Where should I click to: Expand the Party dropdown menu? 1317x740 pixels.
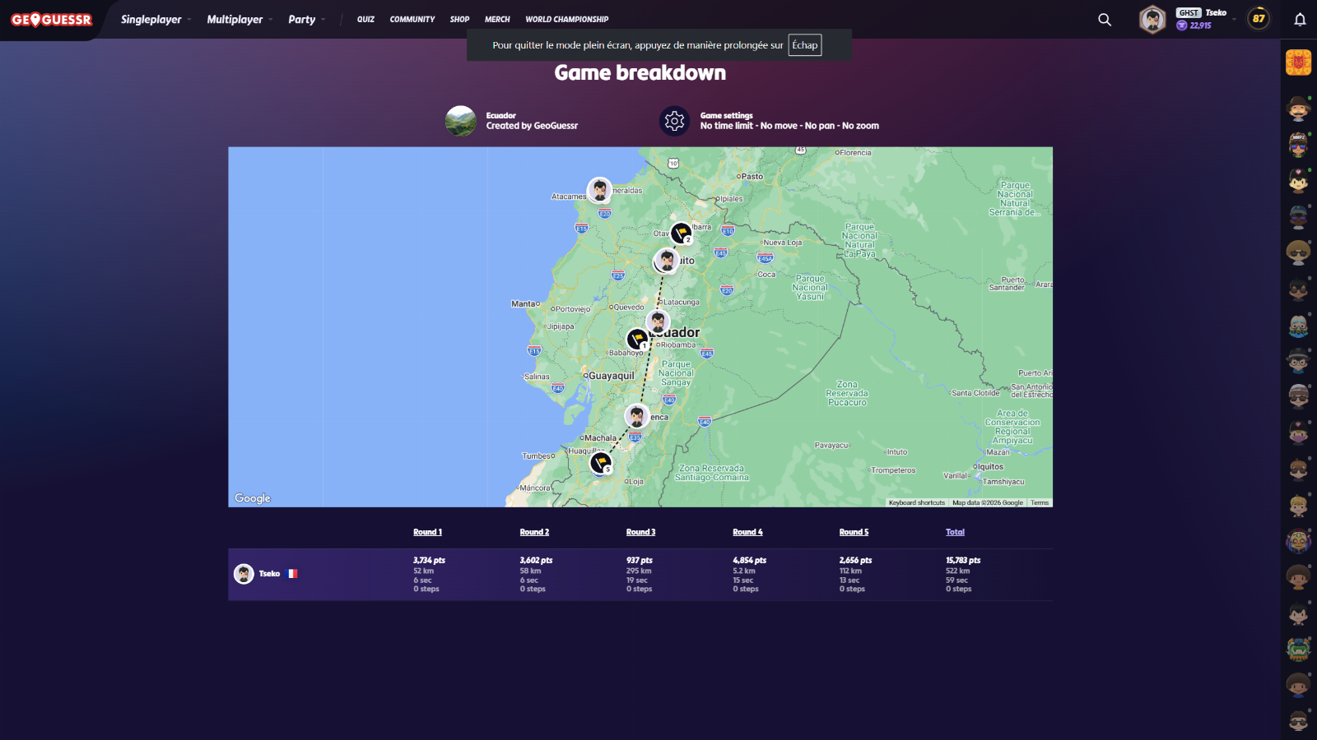[x=306, y=20]
